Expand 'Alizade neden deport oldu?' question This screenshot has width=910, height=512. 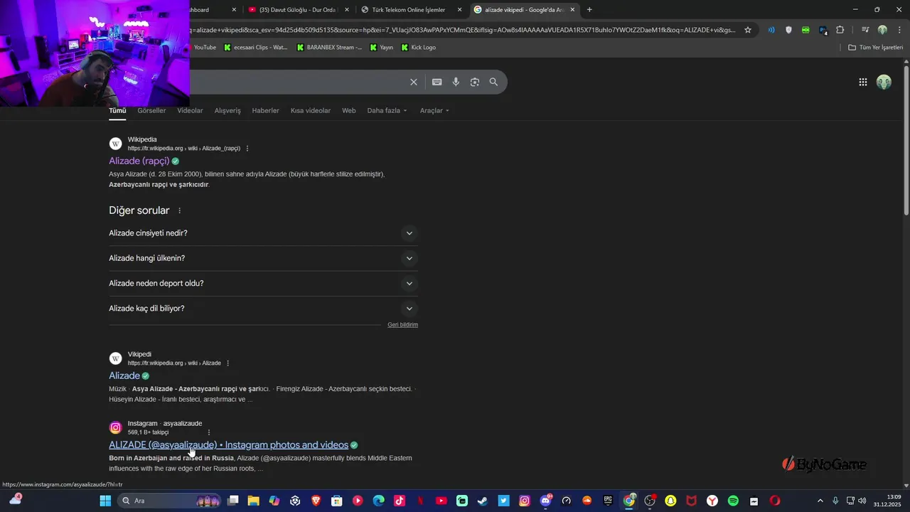click(x=263, y=283)
